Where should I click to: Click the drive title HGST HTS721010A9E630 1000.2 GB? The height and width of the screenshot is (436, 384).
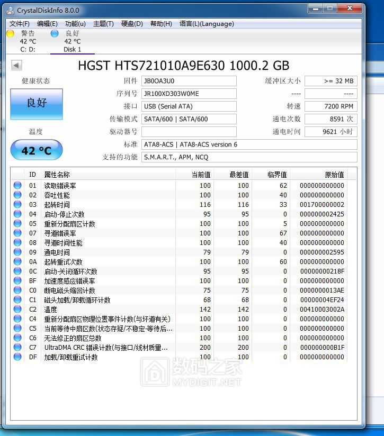click(x=184, y=66)
